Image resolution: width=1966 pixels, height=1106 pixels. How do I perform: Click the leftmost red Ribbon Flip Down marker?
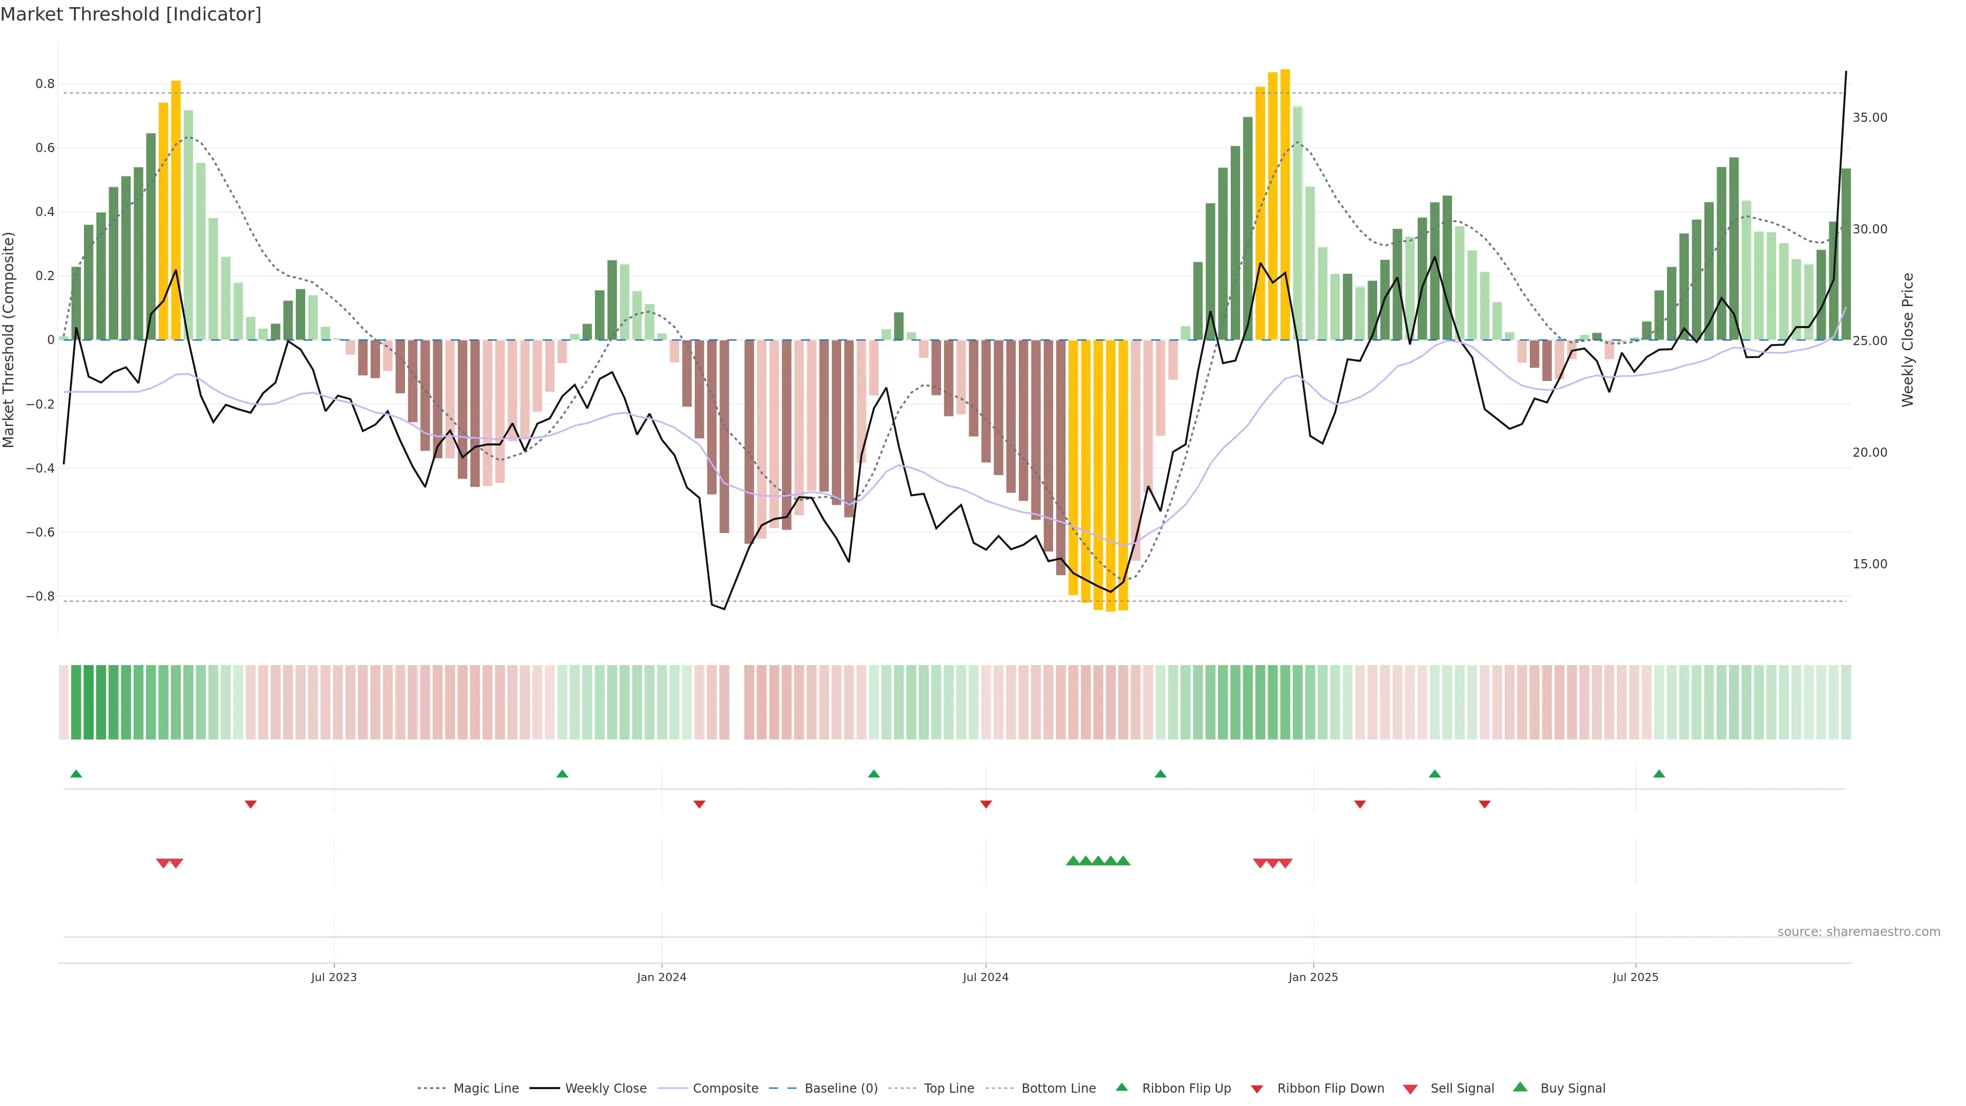[250, 804]
